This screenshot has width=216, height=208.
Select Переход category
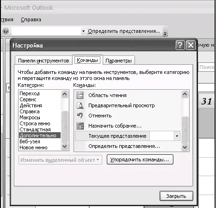pyautogui.click(x=40, y=93)
